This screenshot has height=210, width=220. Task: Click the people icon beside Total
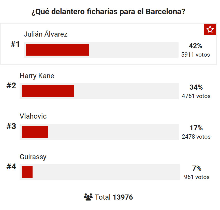(x=88, y=197)
